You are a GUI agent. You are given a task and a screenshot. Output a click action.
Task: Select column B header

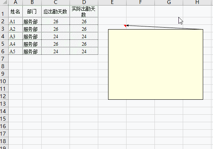click(32, 2)
